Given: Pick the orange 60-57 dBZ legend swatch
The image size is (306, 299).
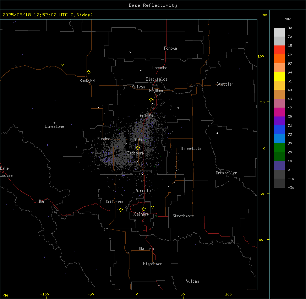Looking at the screenshot, I should (279, 59).
